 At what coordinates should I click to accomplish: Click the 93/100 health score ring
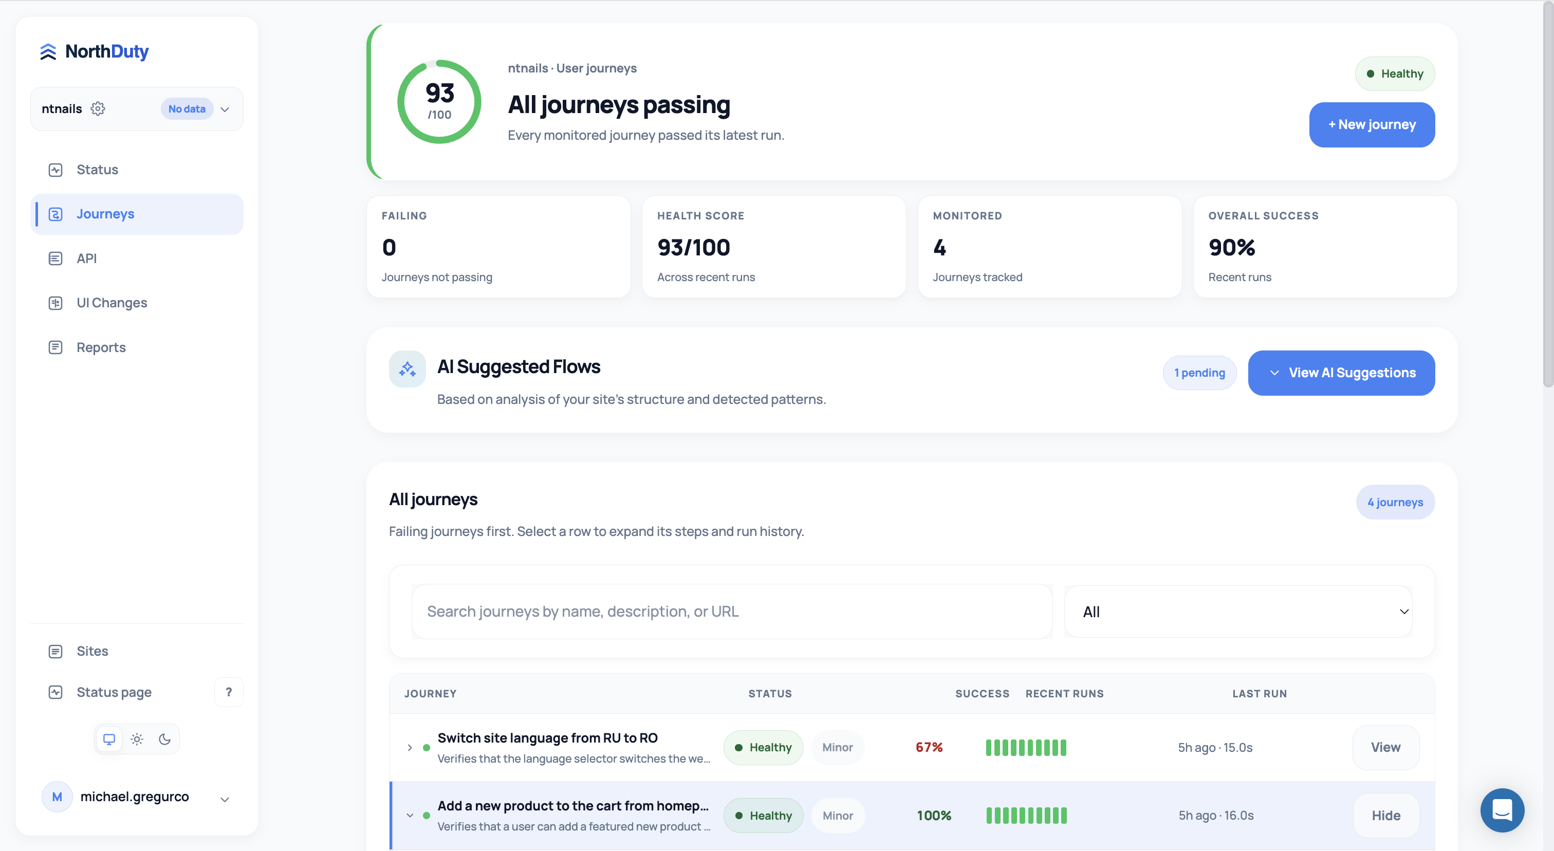point(439,101)
